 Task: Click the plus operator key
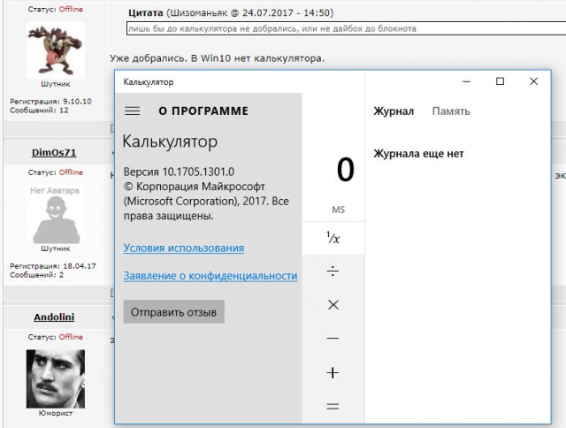pos(333,372)
